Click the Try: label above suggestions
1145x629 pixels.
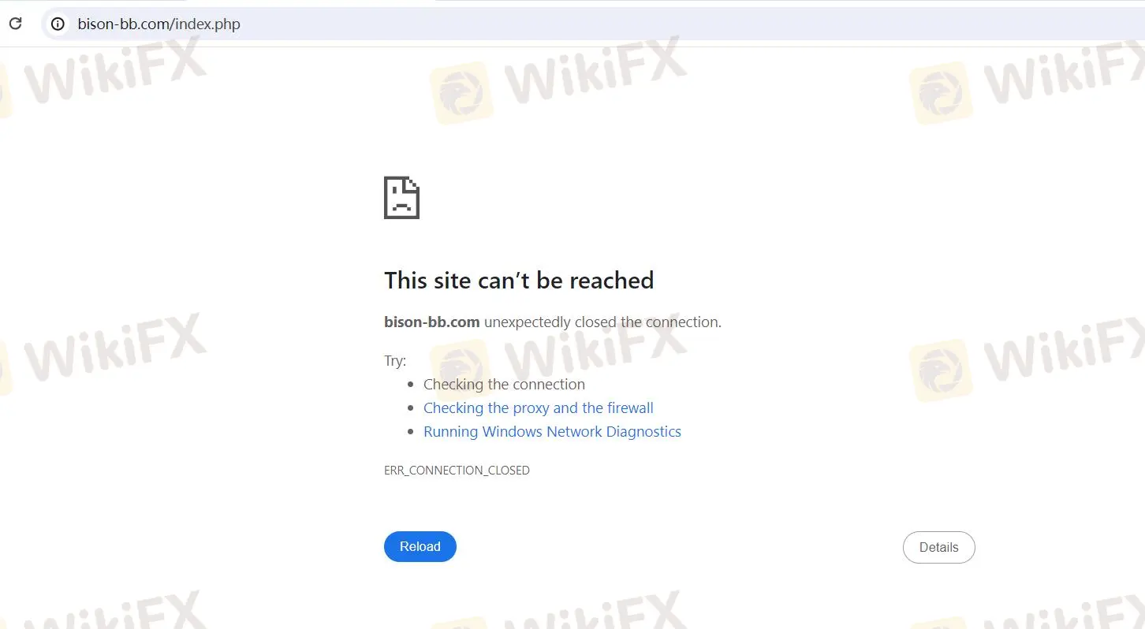[395, 361]
